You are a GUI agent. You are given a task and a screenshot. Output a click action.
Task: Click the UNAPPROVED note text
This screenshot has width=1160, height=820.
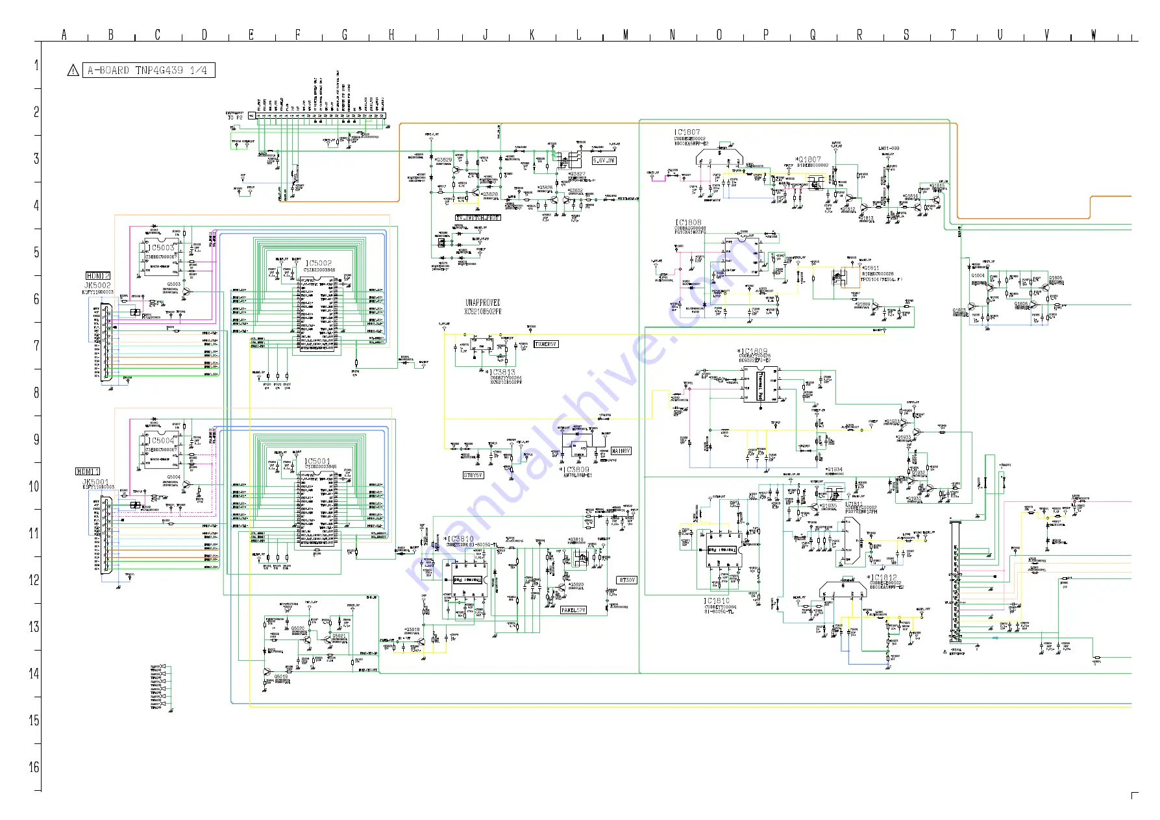(x=482, y=303)
